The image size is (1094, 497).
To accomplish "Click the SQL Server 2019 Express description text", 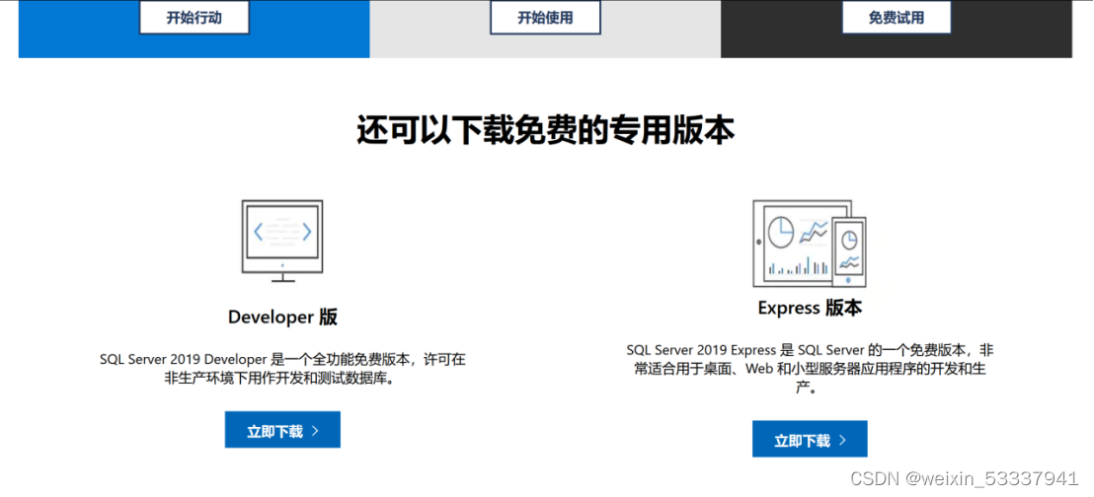I will click(x=810, y=368).
